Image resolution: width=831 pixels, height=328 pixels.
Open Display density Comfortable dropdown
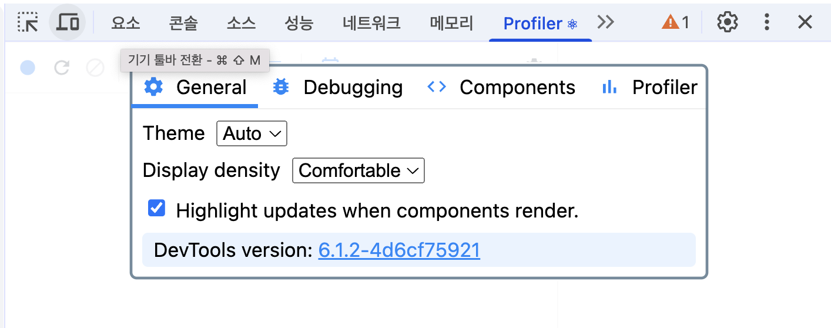[x=358, y=170]
